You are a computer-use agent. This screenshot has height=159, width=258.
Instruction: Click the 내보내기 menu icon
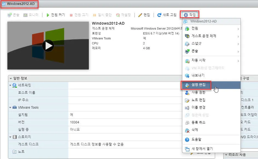187,76
